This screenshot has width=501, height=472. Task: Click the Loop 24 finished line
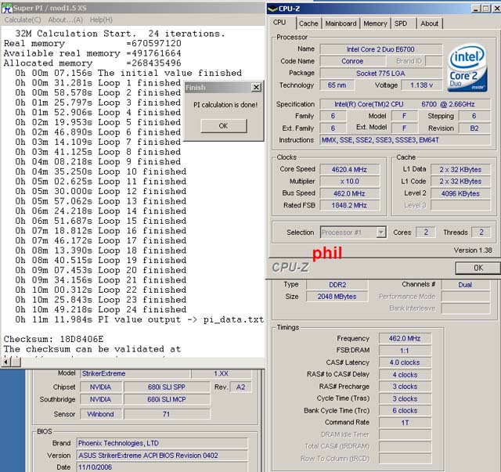(x=101, y=309)
